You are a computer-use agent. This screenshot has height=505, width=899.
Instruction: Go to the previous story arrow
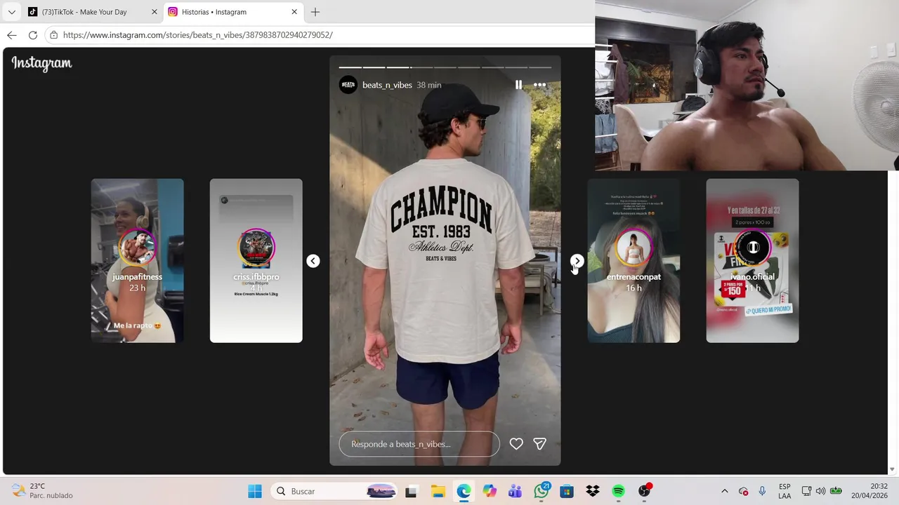coord(313,261)
